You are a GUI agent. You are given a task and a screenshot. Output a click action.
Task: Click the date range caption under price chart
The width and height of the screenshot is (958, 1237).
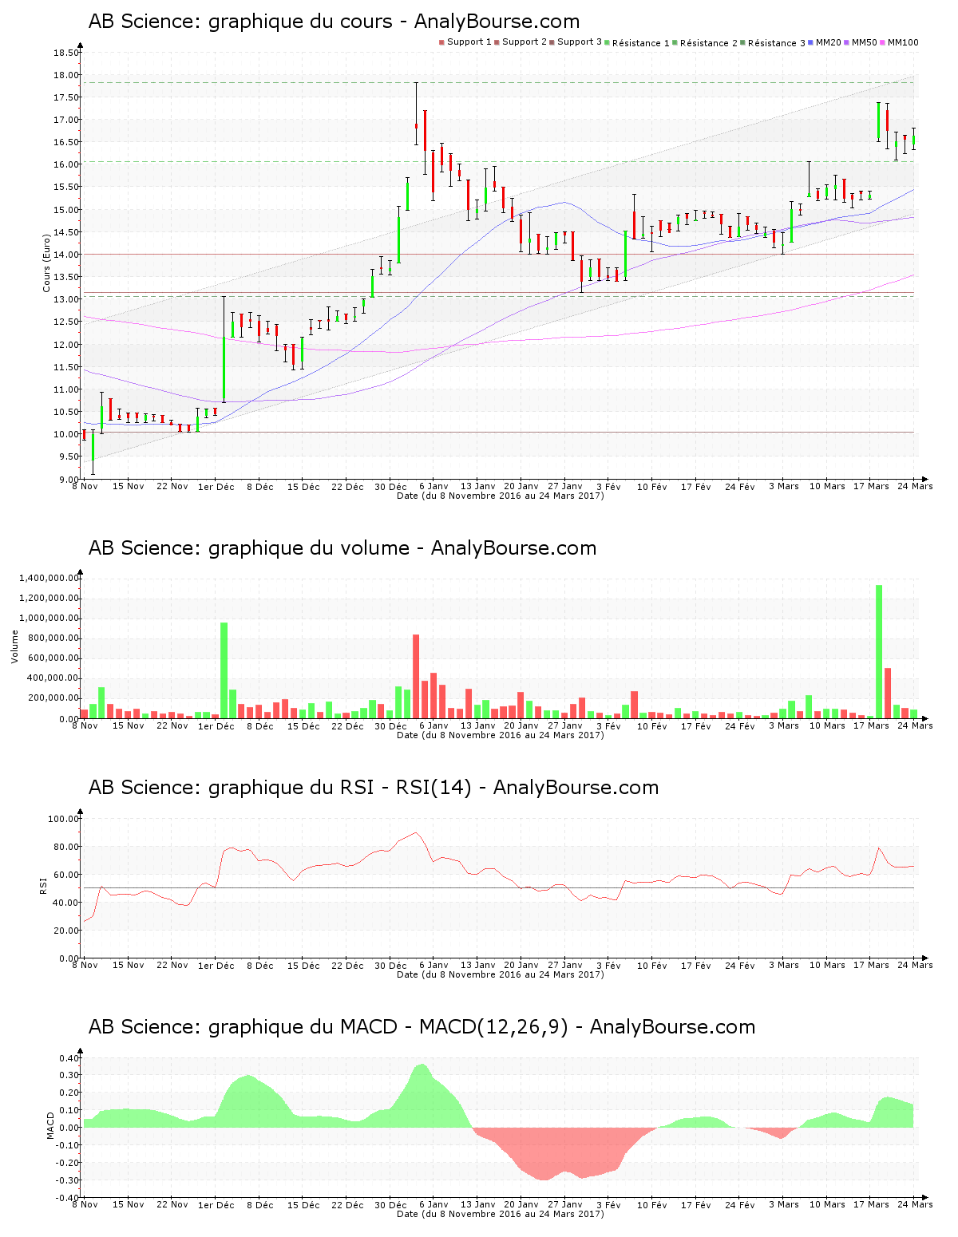[501, 496]
